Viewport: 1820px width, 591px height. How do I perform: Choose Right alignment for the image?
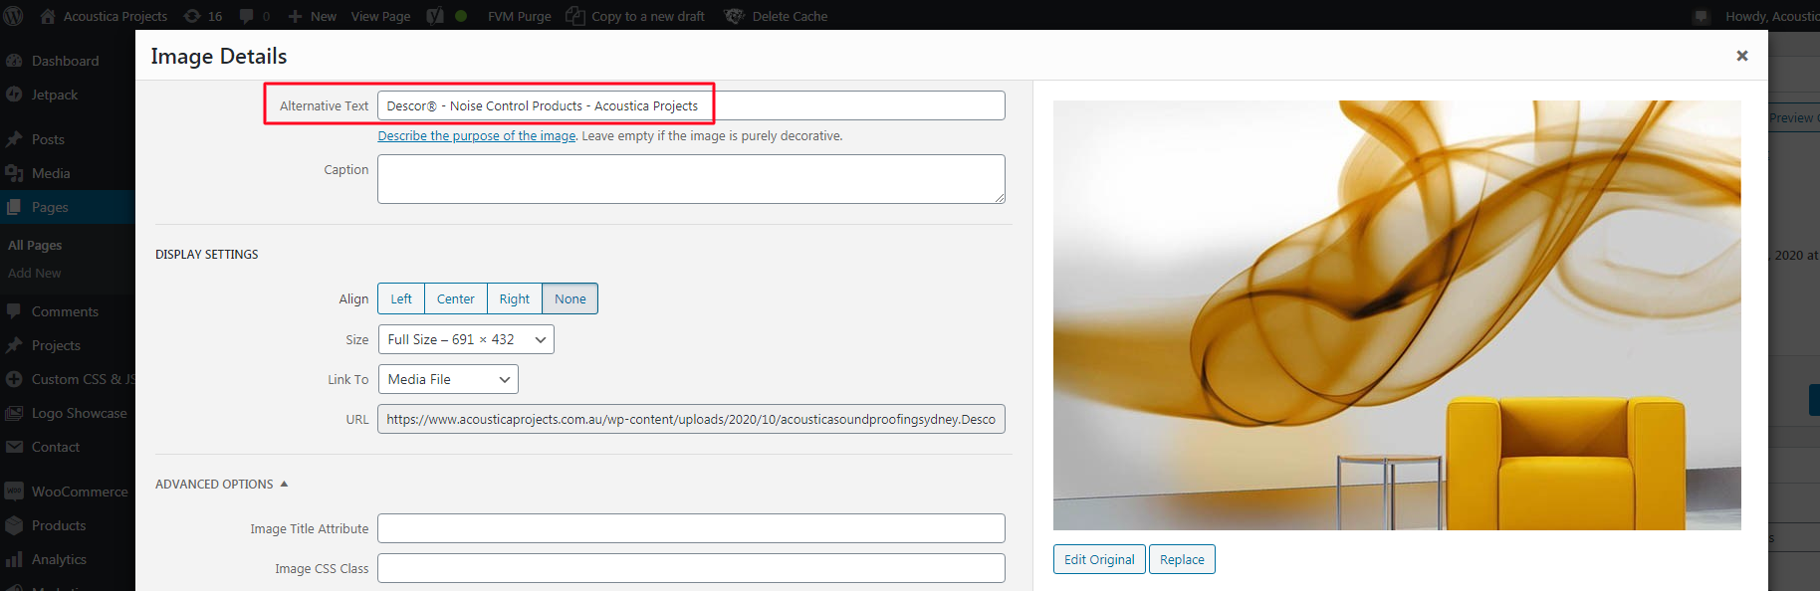point(514,298)
